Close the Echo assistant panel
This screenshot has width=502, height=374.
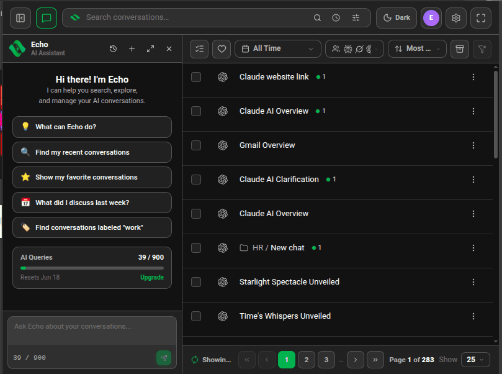pos(169,48)
